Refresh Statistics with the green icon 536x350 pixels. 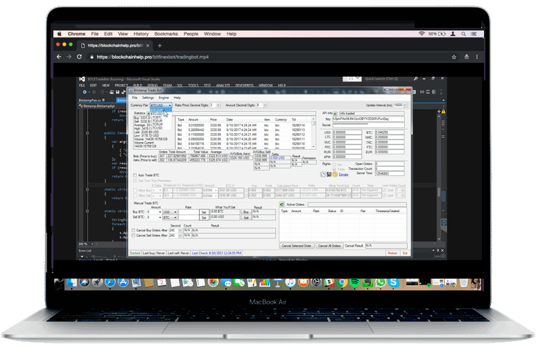148,113
